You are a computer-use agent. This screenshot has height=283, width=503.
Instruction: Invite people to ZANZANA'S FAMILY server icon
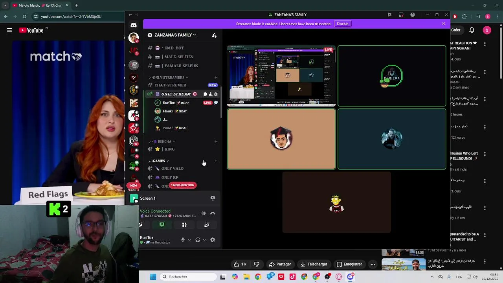coord(214,35)
